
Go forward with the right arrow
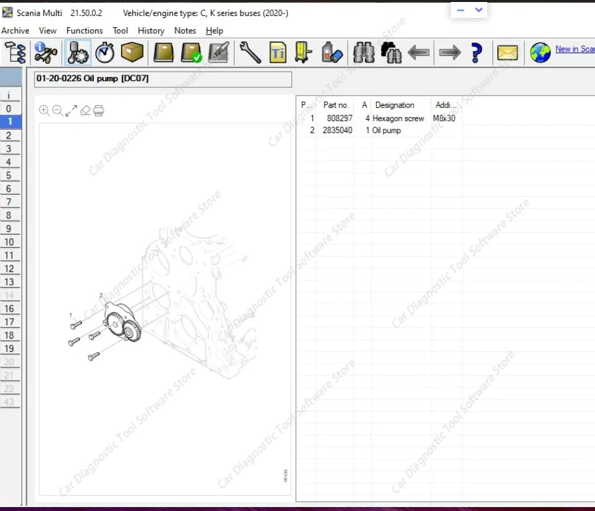(x=449, y=52)
